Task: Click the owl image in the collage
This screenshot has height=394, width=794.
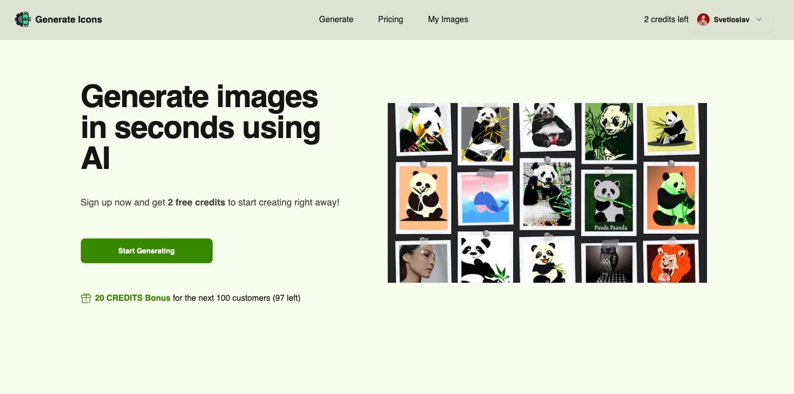Action: click(x=611, y=263)
